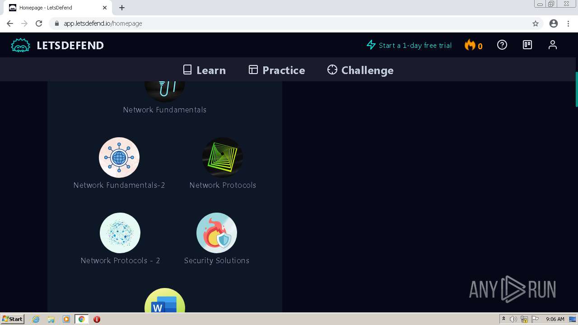The image size is (578, 325).
Task: Show hidden system tray icons
Action: point(503,319)
